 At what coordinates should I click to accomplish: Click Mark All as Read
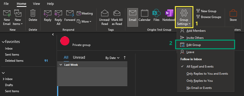pyautogui.click(x=117, y=18)
